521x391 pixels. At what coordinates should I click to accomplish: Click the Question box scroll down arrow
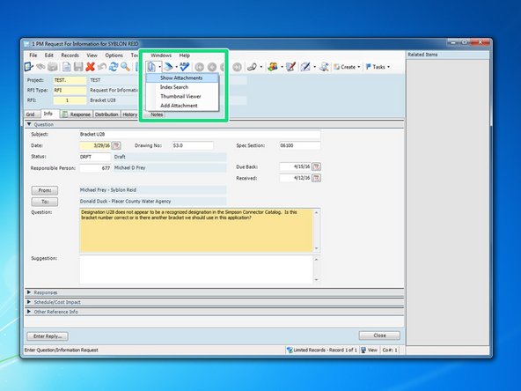[x=316, y=248]
